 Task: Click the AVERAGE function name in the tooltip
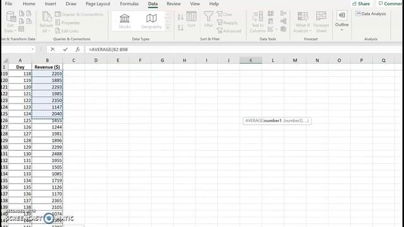(254, 120)
